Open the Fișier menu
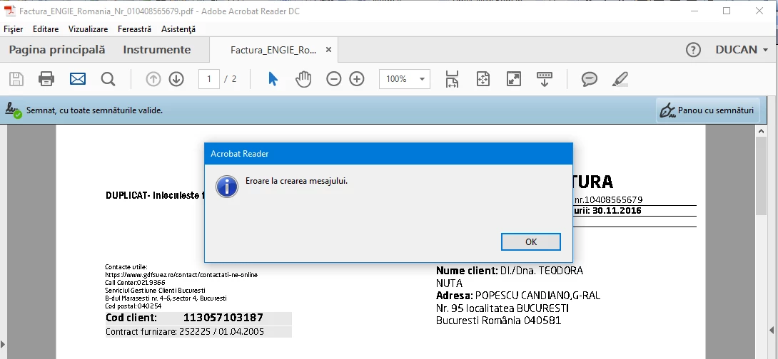The image size is (778, 359). [x=14, y=29]
